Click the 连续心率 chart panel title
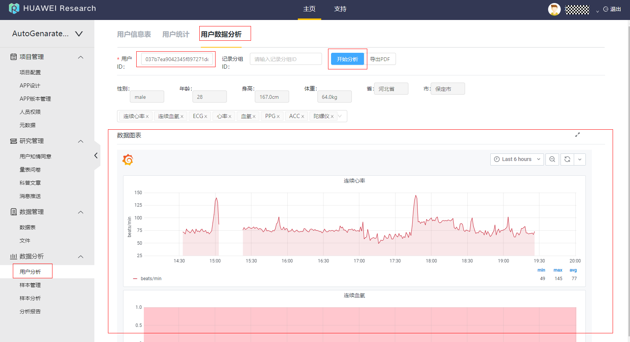This screenshot has width=630, height=342. [x=354, y=181]
